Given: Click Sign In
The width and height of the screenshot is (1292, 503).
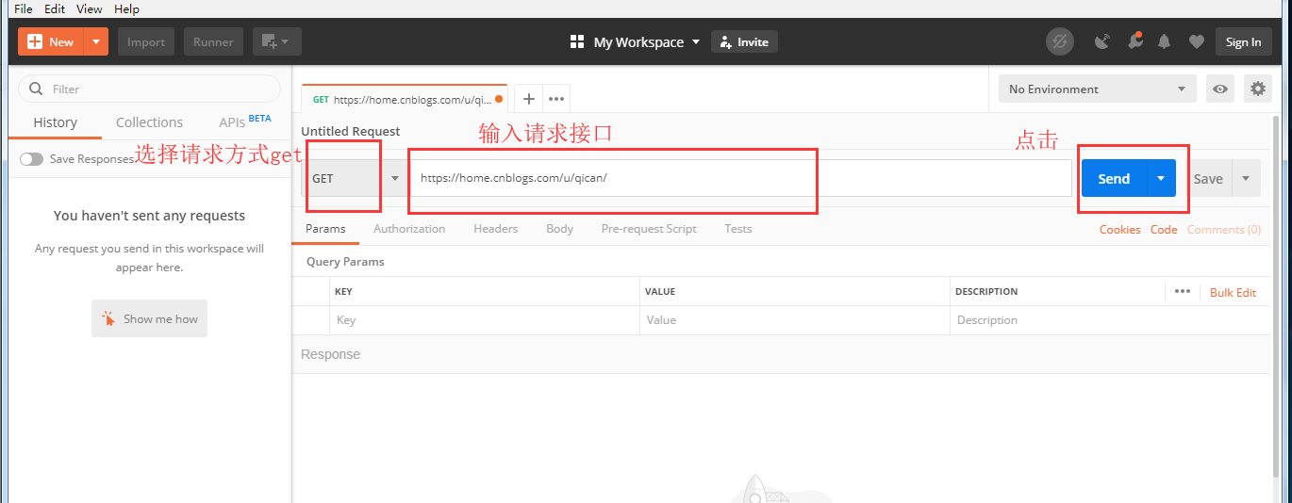Looking at the screenshot, I should [1243, 41].
